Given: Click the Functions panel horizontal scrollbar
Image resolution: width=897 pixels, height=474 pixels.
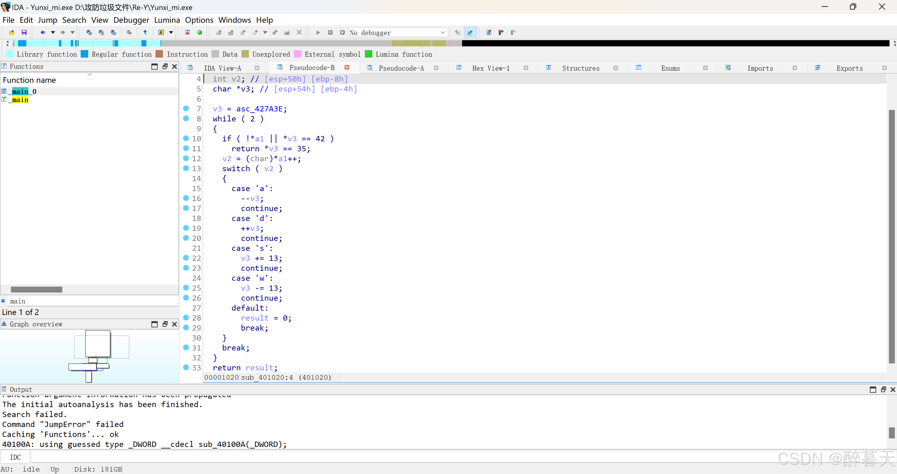Looking at the screenshot, I should [36, 289].
